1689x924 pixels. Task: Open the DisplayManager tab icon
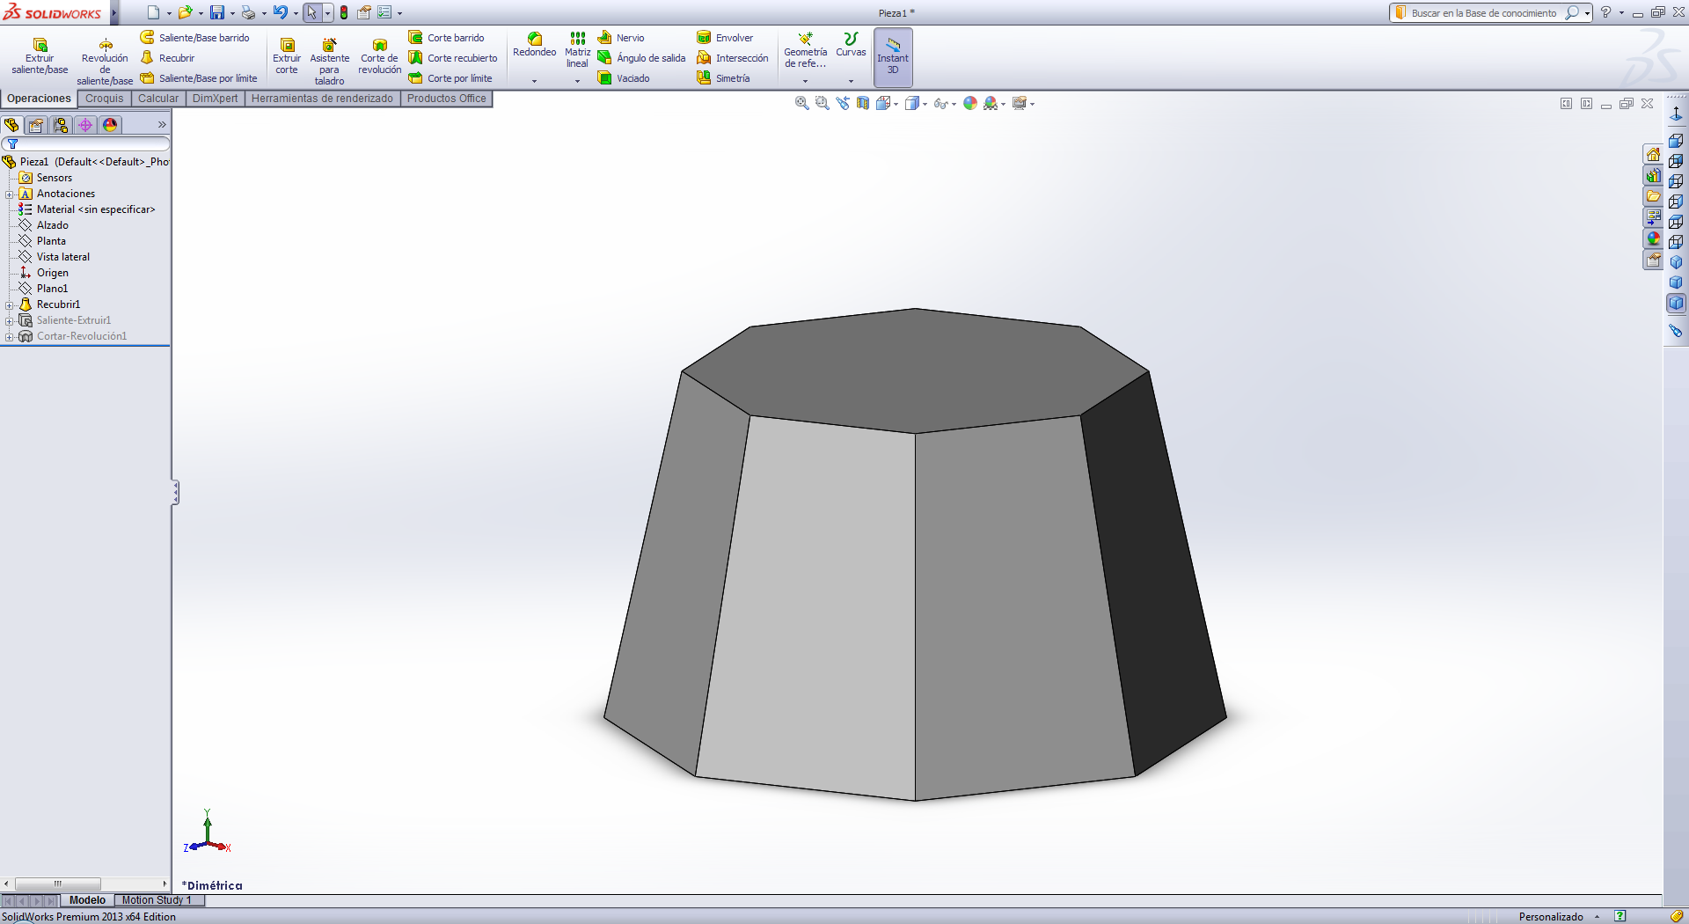tap(110, 125)
